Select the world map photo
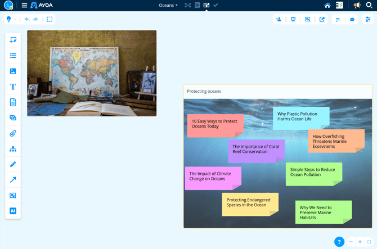The height and width of the screenshot is (249, 377). (x=92, y=73)
